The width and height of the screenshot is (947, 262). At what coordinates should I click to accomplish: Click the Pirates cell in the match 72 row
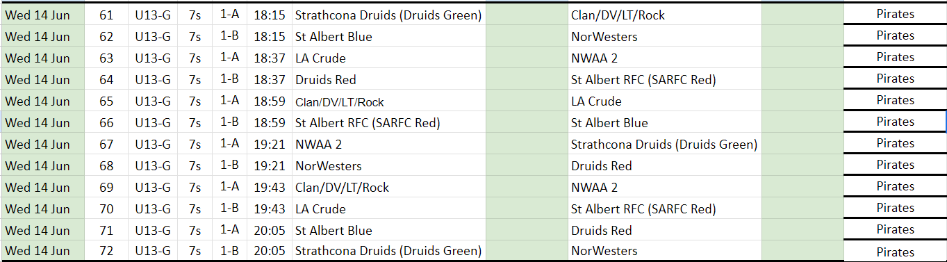tap(895, 252)
